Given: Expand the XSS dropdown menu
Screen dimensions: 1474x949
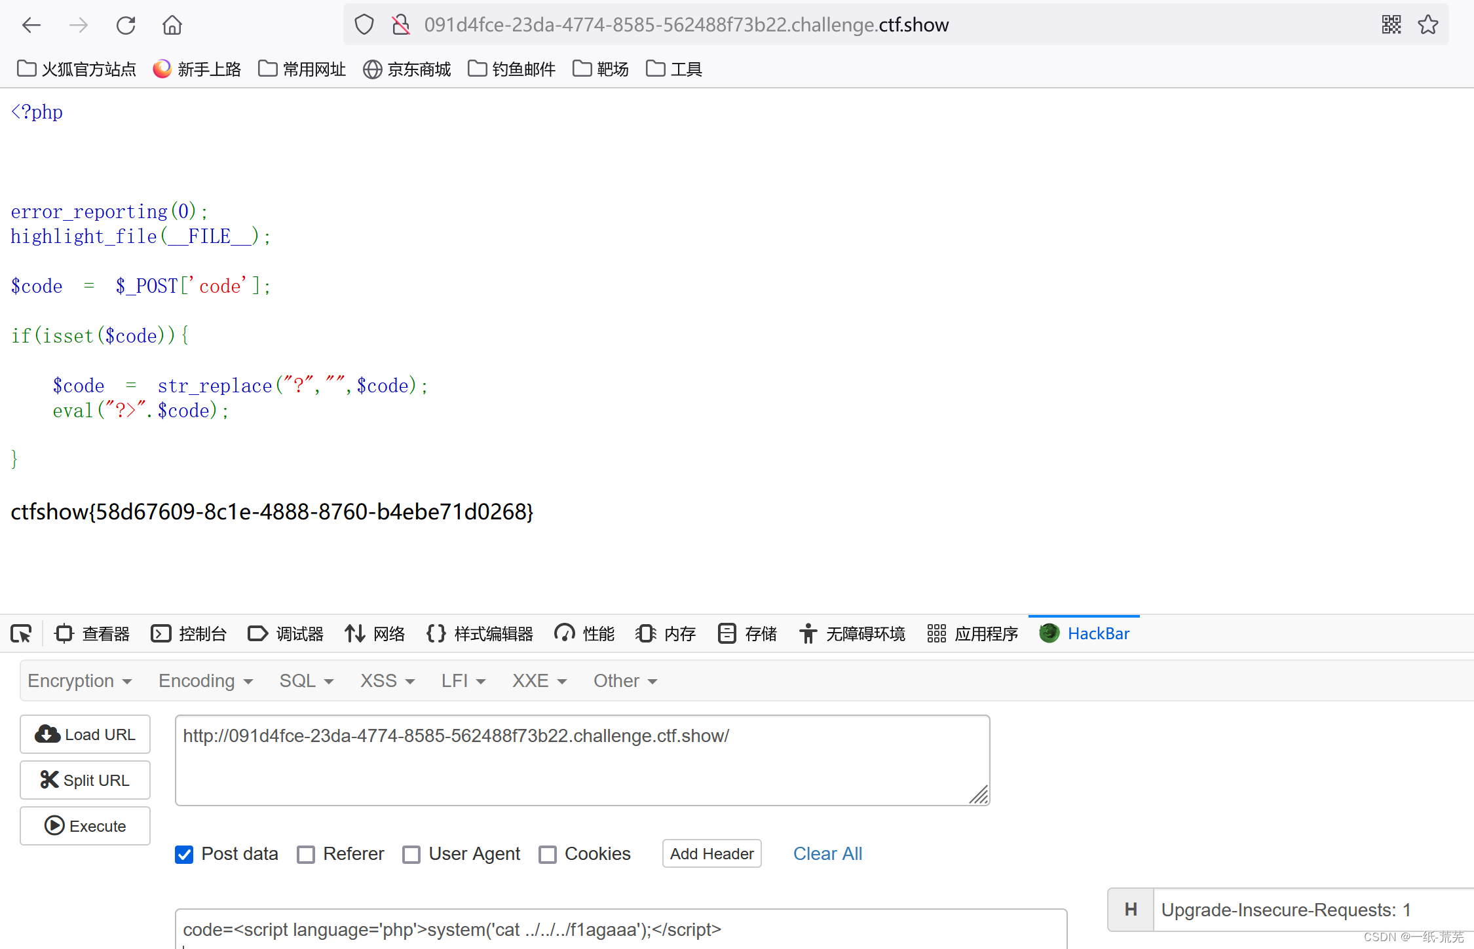Looking at the screenshot, I should tap(388, 681).
